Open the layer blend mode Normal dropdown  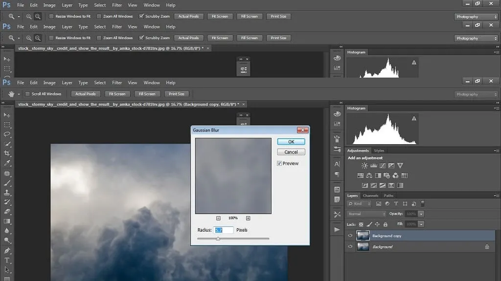(367, 214)
